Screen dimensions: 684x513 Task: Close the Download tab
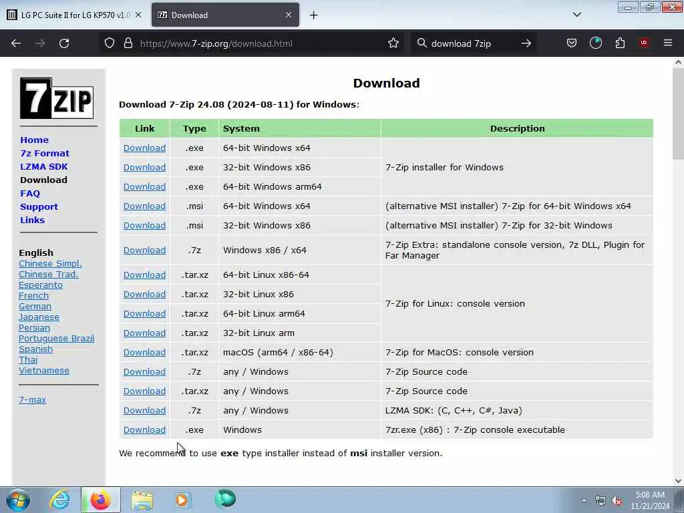coord(289,15)
